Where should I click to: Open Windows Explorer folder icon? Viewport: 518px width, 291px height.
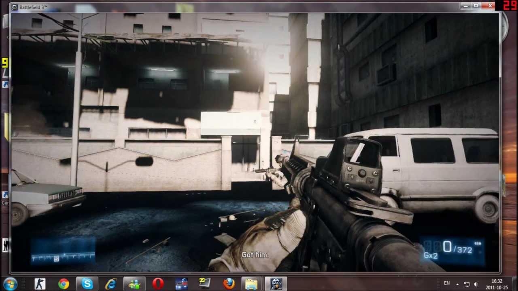[x=252, y=284]
